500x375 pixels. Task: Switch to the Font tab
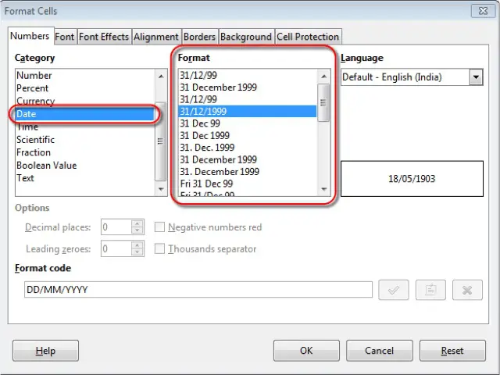pyautogui.click(x=65, y=37)
